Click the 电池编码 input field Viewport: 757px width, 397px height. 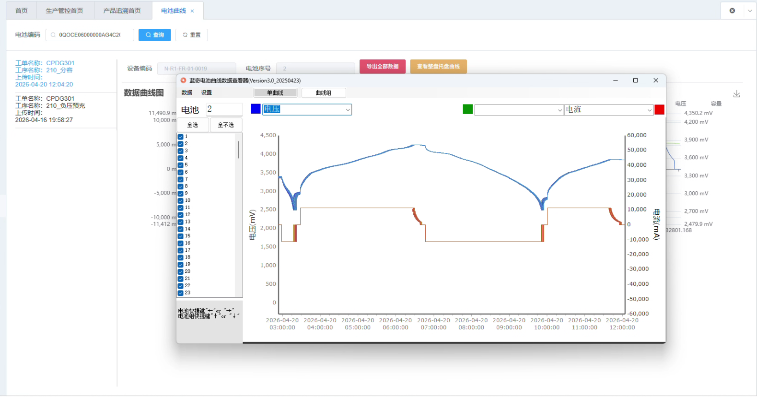[90, 35]
